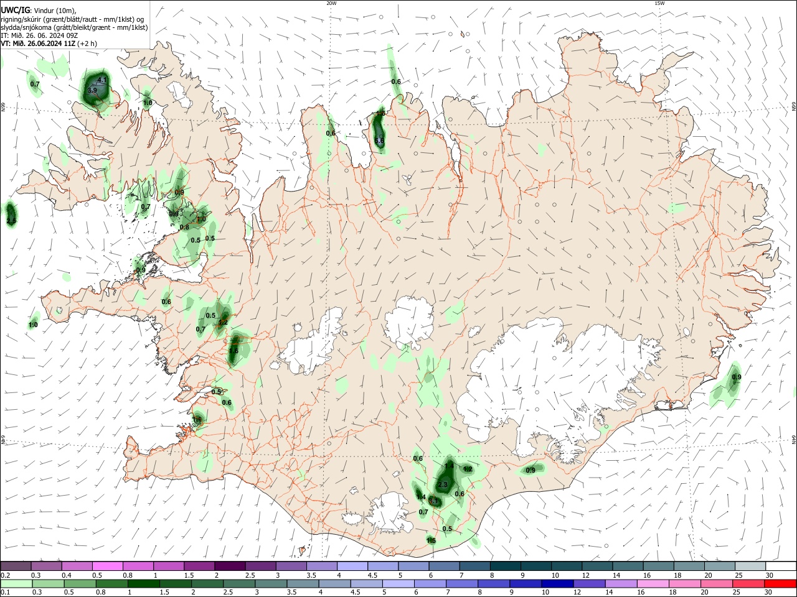
Task: Select the dark green swatch labeled 1 in the rain legend
Action: [143, 584]
